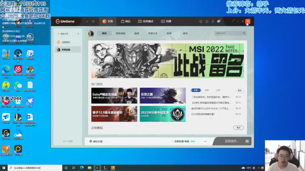The image size is (305, 171).
Task: Open the 直播 live tab in the top bar
Action: [166, 21]
